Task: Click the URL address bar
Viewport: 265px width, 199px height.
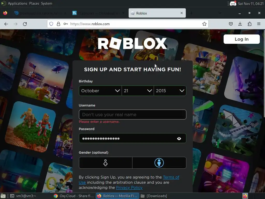Action: click(128, 24)
